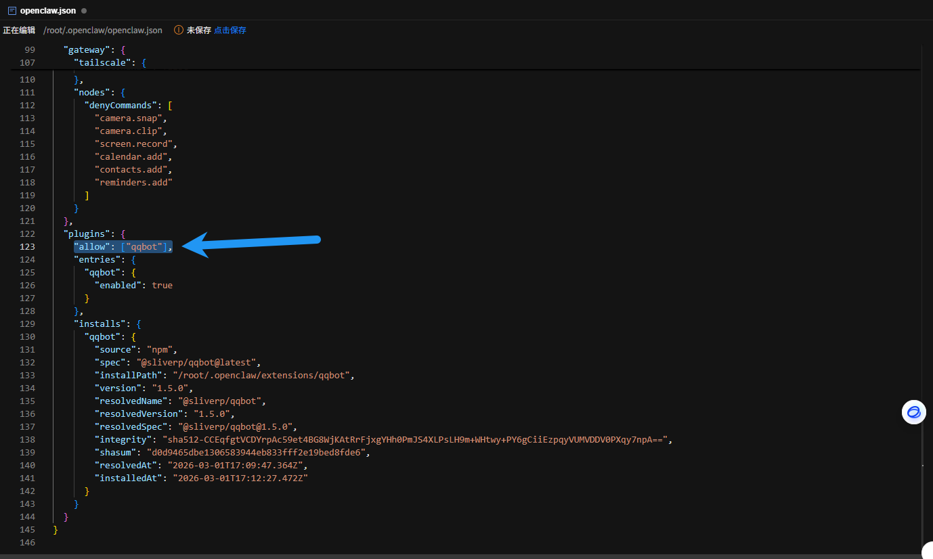
Task: Select line number 123 in the gutter
Action: point(27,247)
